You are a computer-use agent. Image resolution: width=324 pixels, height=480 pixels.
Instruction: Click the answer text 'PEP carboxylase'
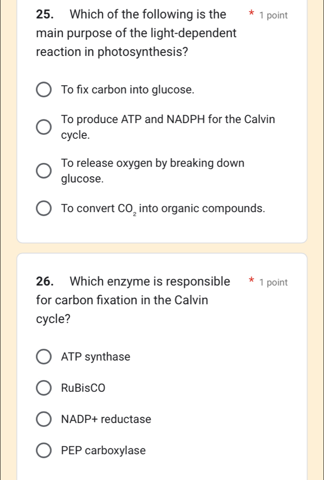coord(103,450)
